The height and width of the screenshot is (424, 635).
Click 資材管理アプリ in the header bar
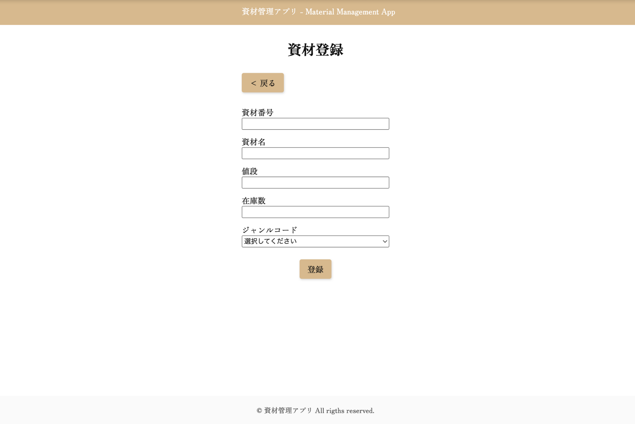click(269, 12)
